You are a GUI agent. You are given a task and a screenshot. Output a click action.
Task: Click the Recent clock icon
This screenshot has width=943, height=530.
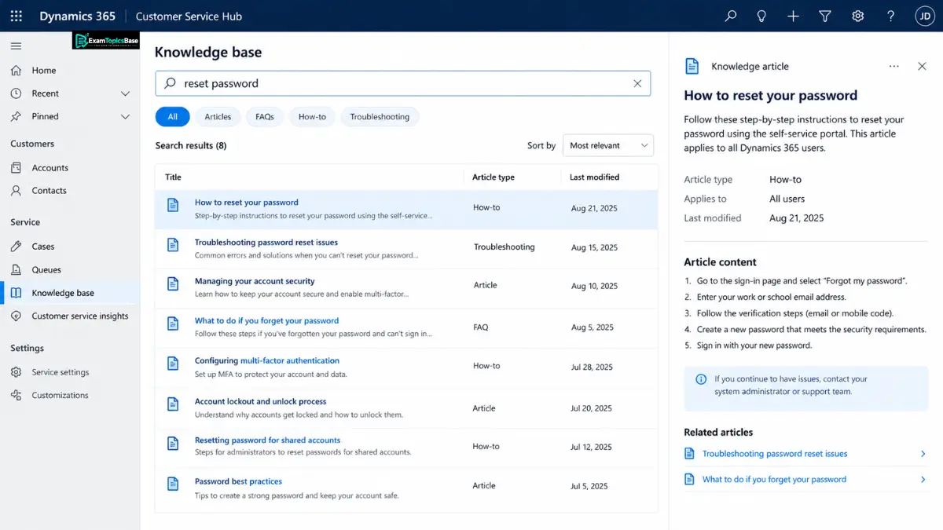click(x=16, y=93)
